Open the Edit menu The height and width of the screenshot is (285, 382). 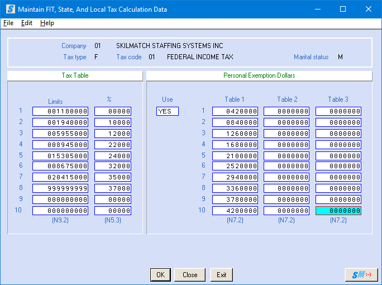tap(27, 23)
